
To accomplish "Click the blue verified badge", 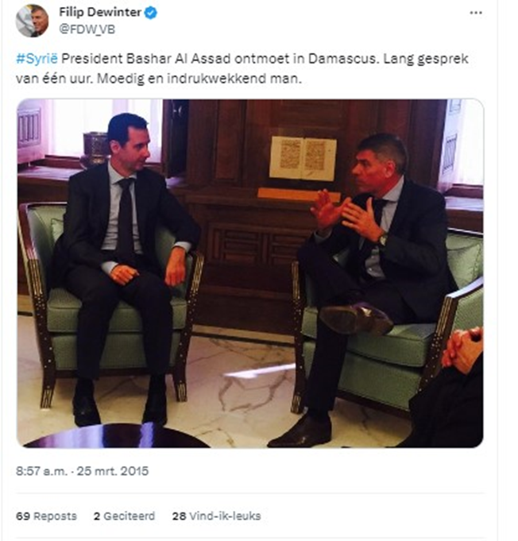I will coord(151,13).
